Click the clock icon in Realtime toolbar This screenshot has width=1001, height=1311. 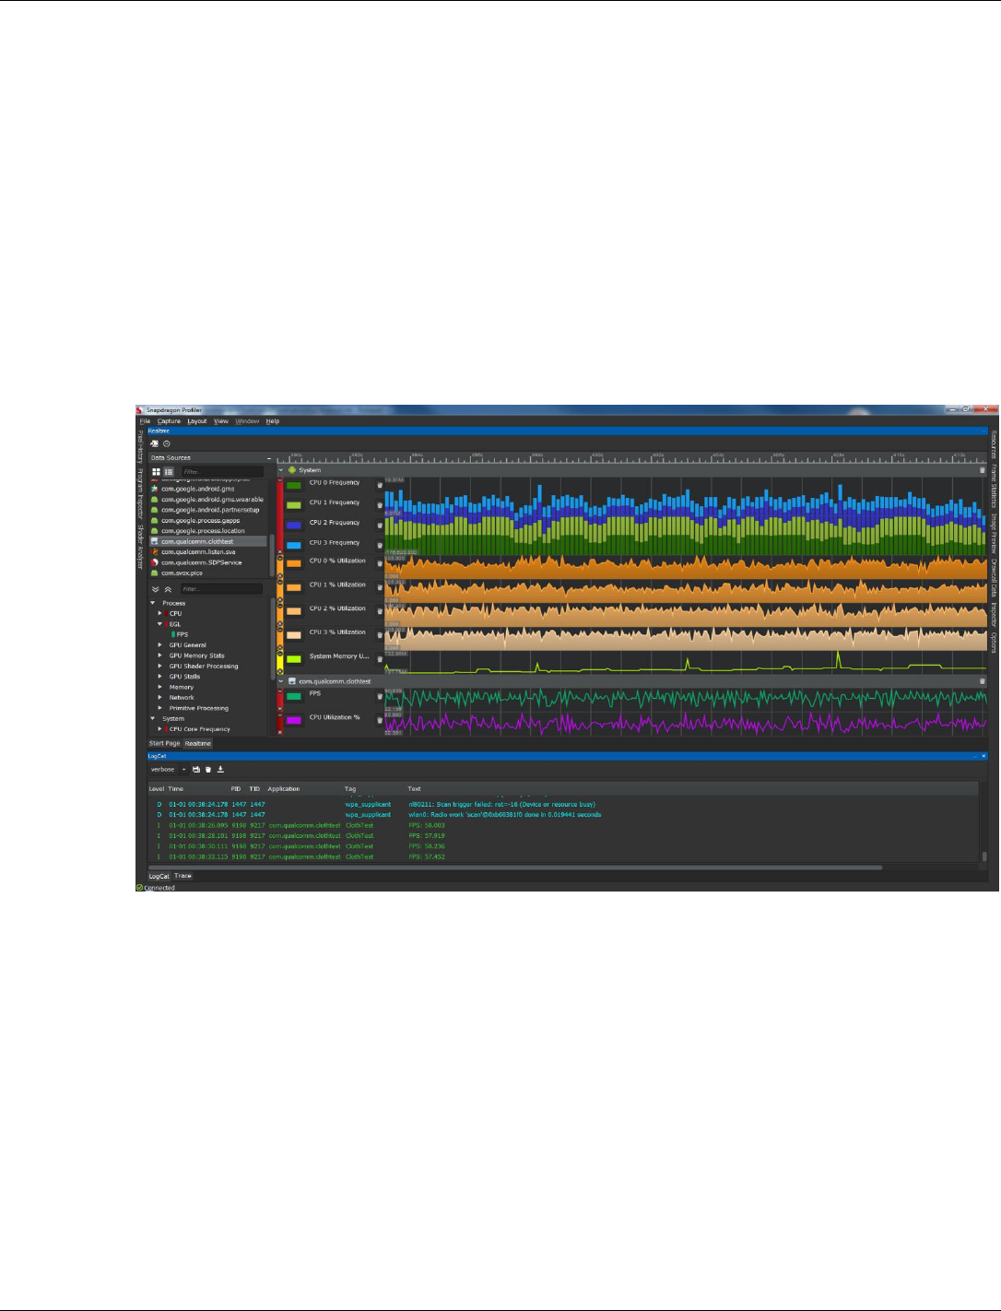coord(167,443)
